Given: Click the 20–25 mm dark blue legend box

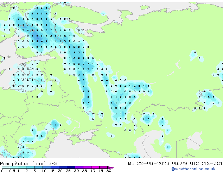Looking at the screenshot, I should click(63, 167).
